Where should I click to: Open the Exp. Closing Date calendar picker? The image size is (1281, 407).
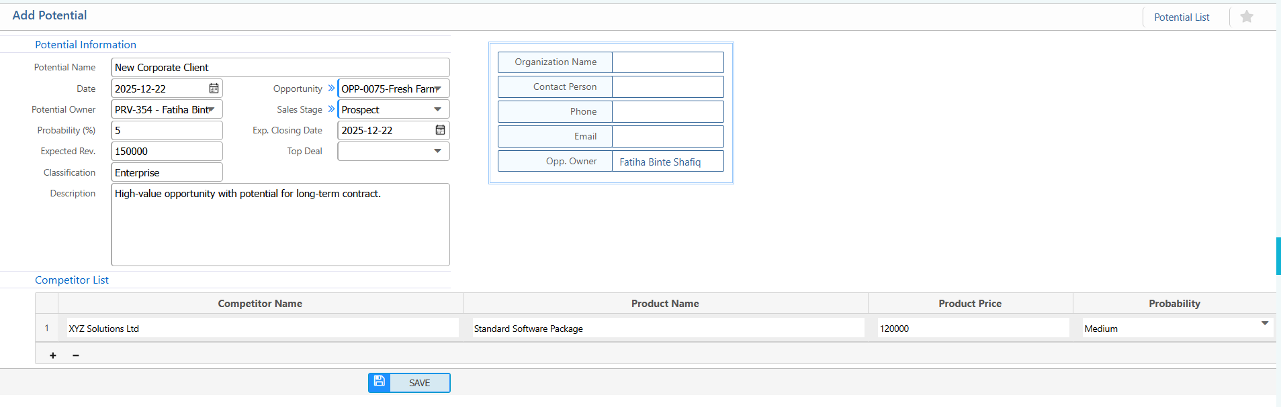pyautogui.click(x=440, y=130)
